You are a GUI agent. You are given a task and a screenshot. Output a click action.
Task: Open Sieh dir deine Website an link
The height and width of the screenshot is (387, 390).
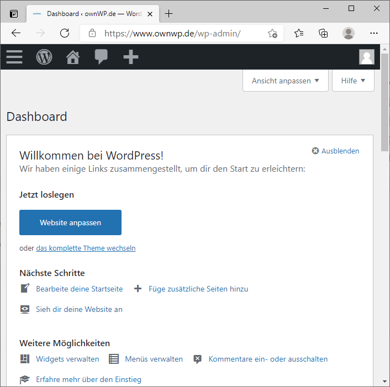tap(79, 309)
